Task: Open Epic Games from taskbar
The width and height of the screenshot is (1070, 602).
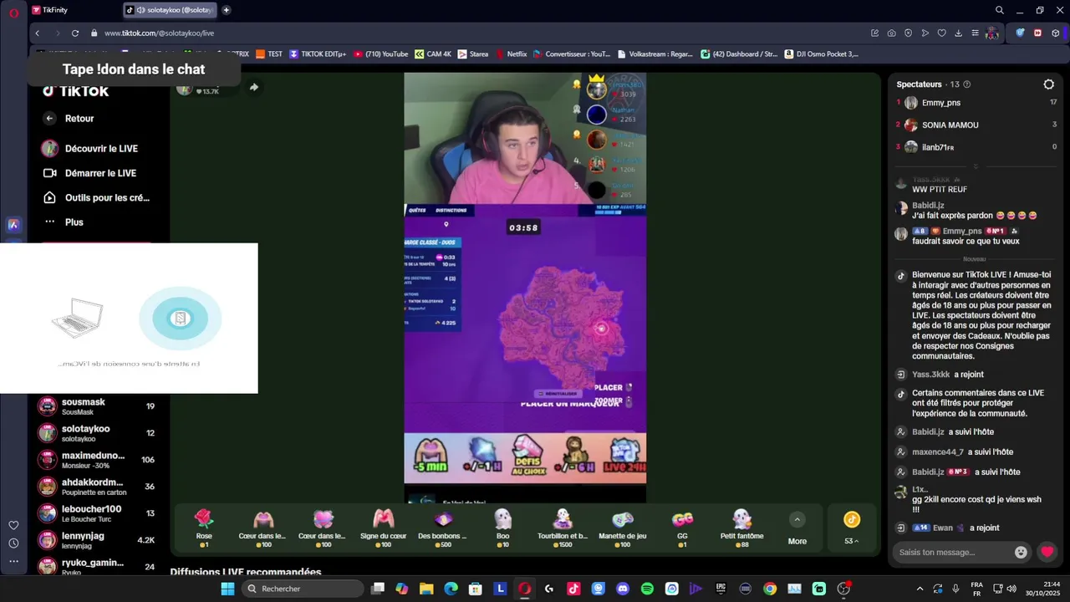Action: (721, 589)
